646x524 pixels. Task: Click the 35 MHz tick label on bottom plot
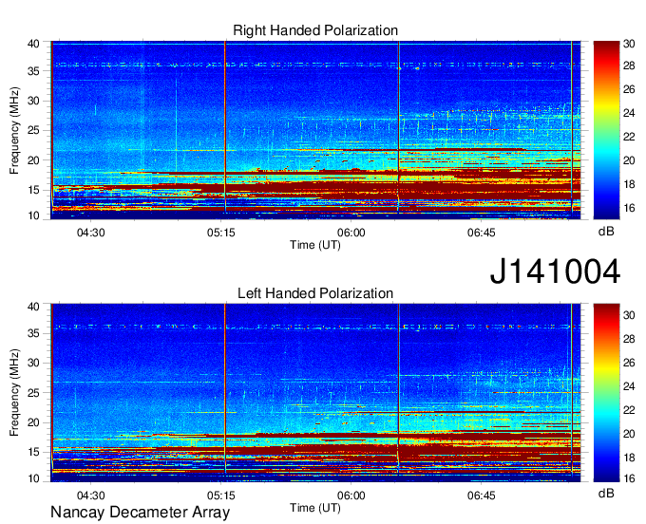coord(33,333)
